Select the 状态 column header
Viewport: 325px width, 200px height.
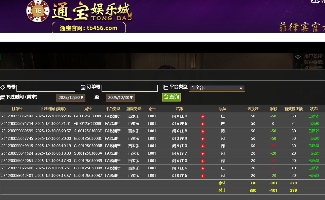click(x=313, y=109)
